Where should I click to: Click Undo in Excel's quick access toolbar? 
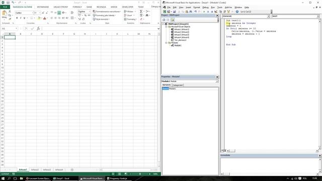tap(13, 3)
